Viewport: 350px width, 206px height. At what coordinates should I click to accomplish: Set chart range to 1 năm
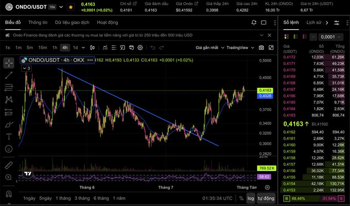(119, 198)
